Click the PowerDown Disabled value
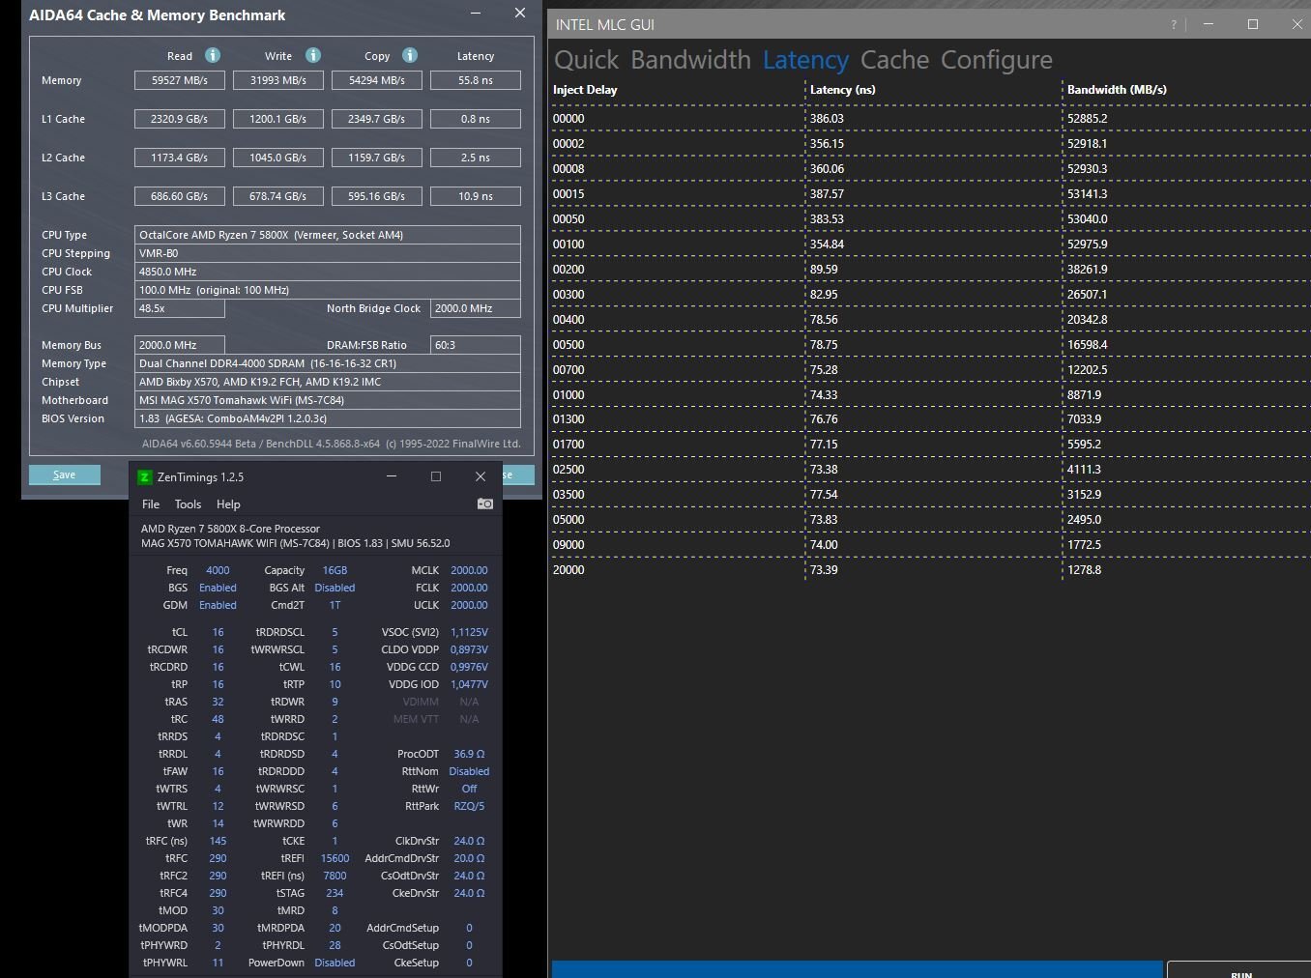This screenshot has height=978, width=1311. (x=335, y=963)
